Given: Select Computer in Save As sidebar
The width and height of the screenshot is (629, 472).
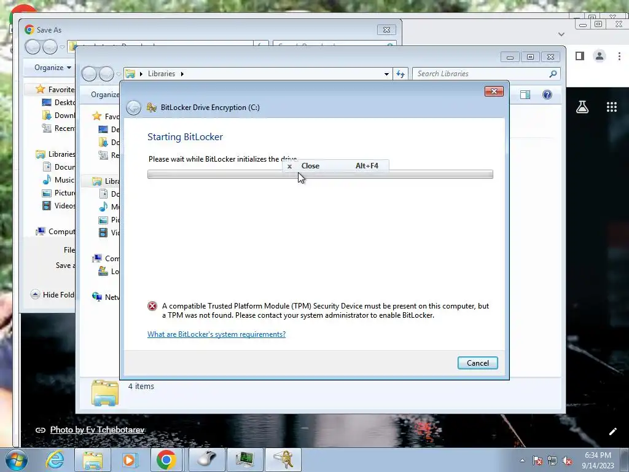Looking at the screenshot, I should coord(55,232).
